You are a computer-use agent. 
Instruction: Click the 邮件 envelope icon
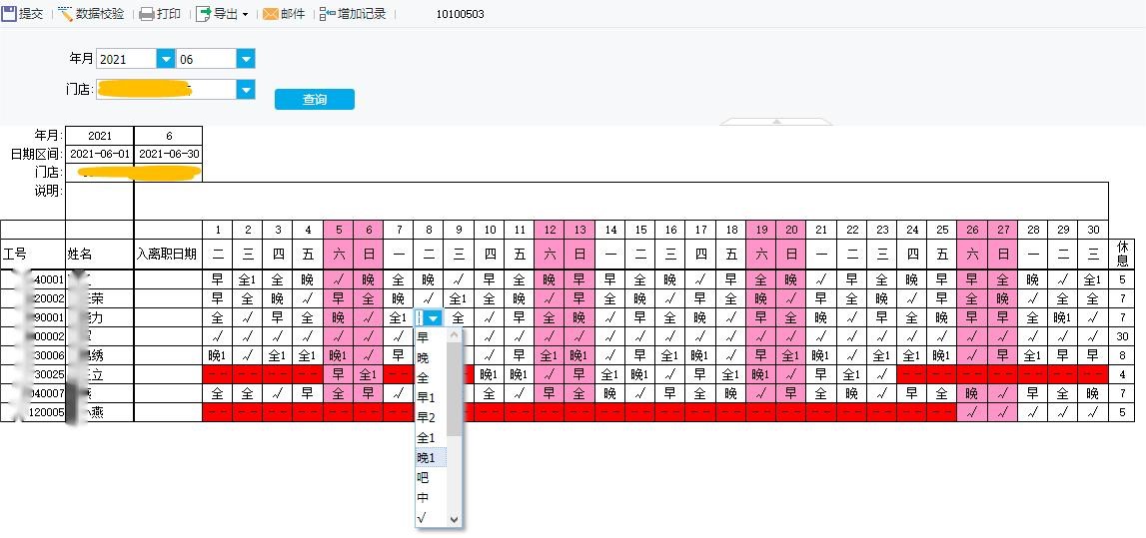tap(270, 14)
